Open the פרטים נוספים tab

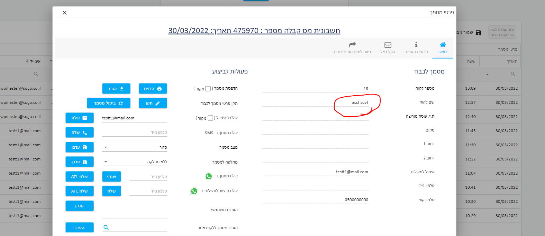416,48
